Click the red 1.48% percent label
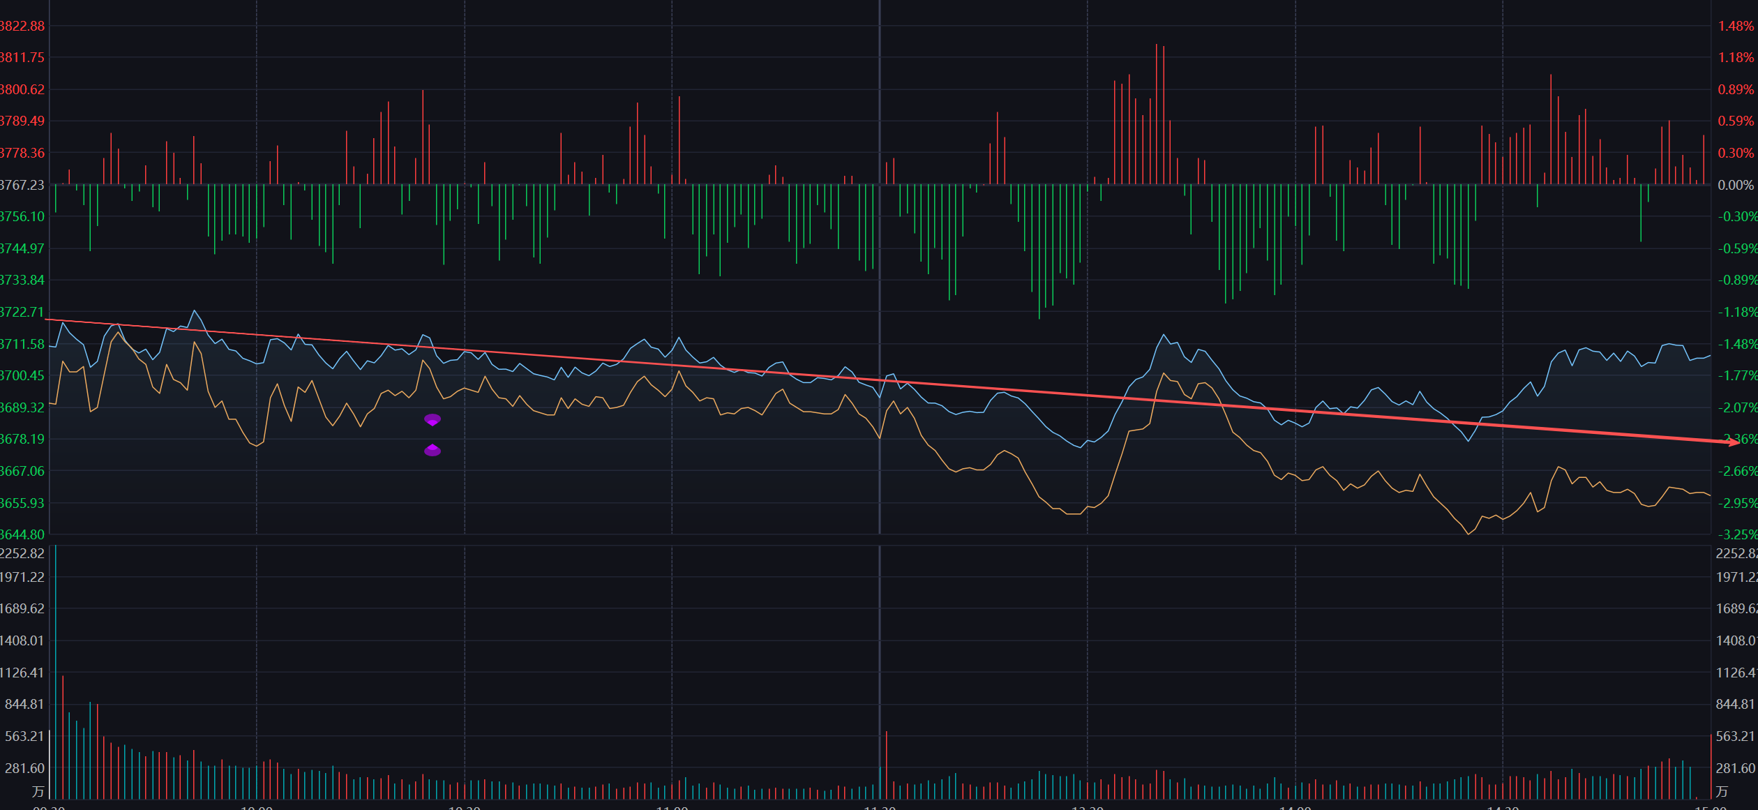1758x810 pixels. coord(1736,26)
